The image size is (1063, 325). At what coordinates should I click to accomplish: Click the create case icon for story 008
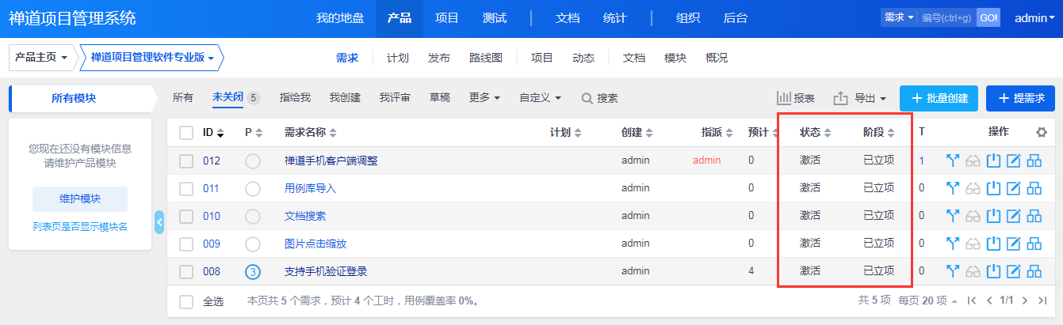(x=1034, y=271)
